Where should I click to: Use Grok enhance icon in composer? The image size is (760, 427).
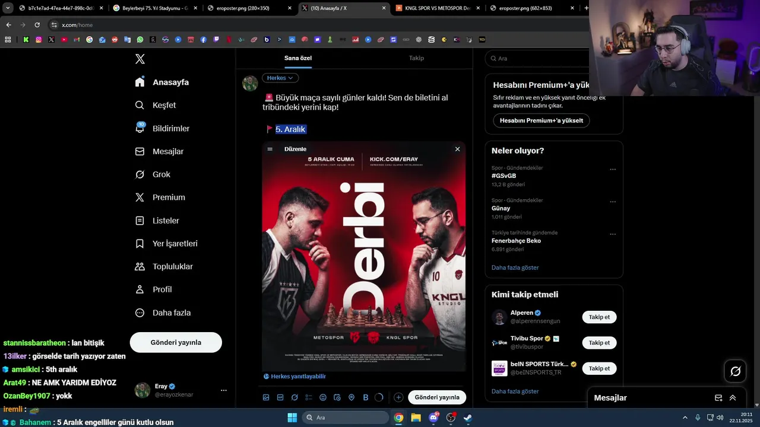294,397
